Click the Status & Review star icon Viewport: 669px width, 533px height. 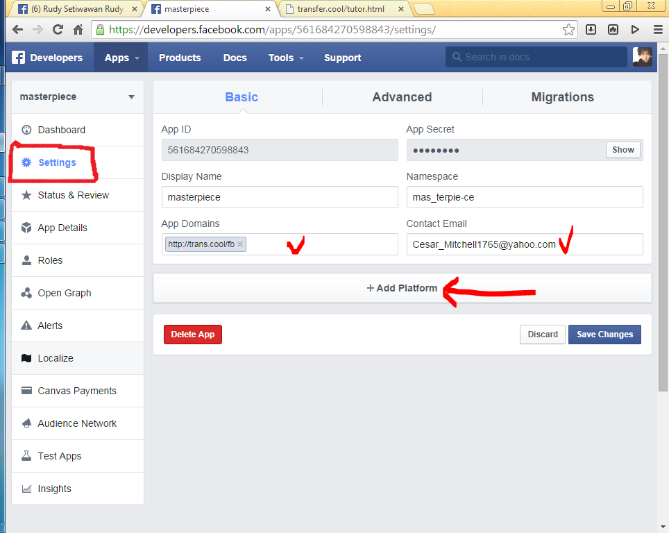[x=26, y=195]
